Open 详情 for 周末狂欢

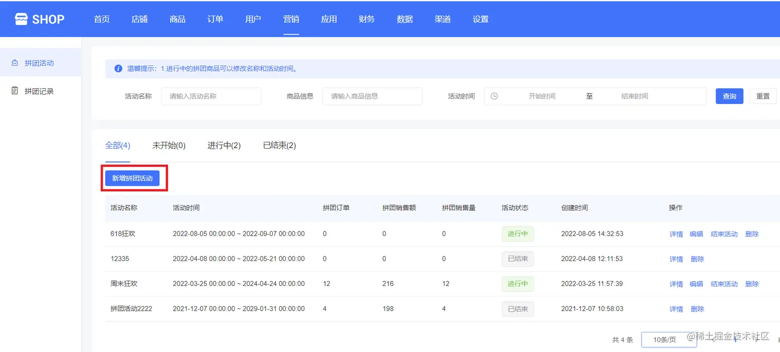coord(676,284)
